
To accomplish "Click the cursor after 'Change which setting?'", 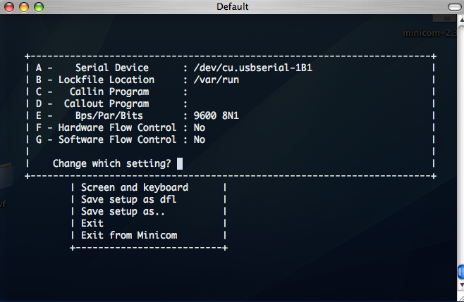I will [180, 163].
